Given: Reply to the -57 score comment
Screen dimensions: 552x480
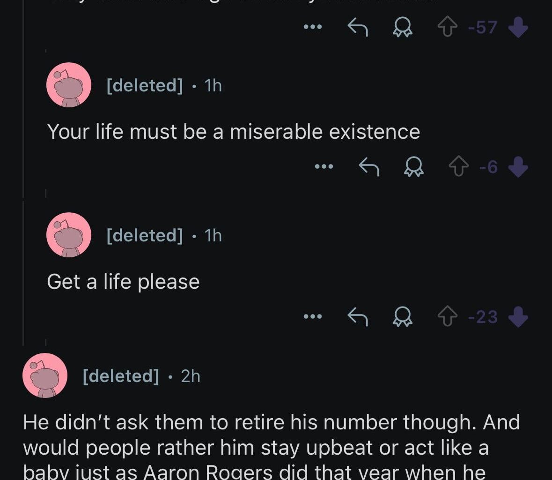Looking at the screenshot, I should tap(358, 27).
